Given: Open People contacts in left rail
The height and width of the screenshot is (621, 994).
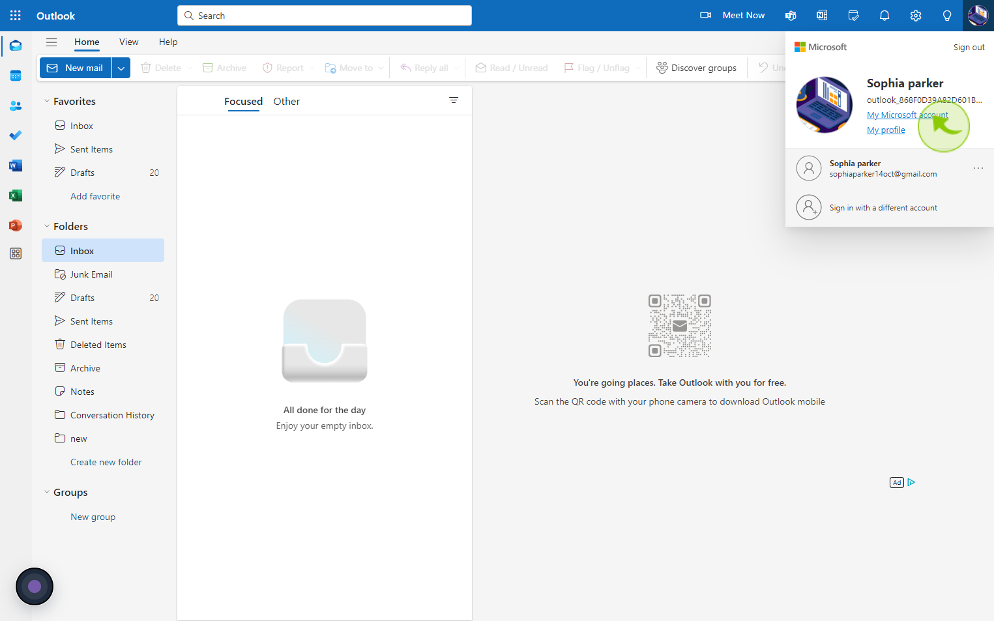Looking at the screenshot, I should 16,106.
